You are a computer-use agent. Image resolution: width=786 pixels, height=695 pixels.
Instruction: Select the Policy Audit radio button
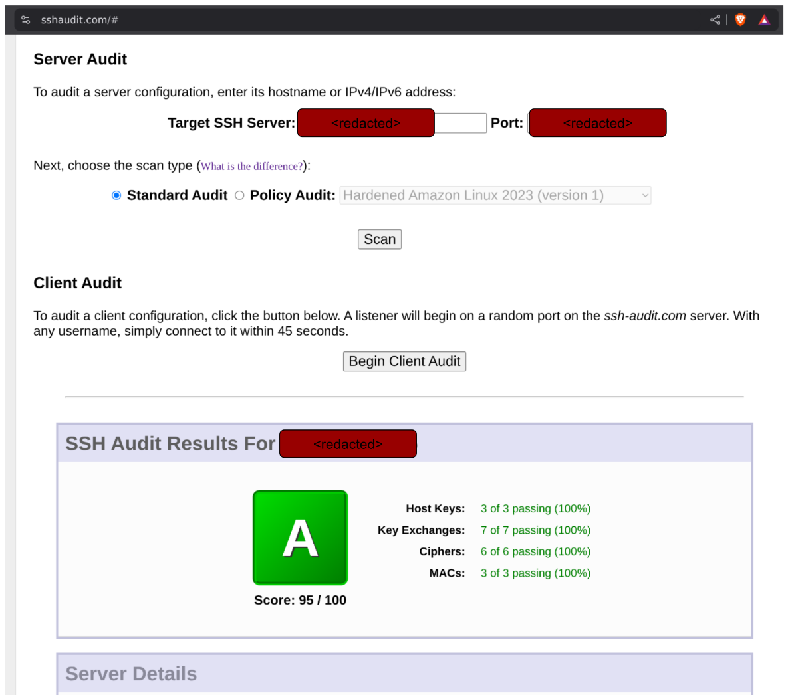[239, 195]
